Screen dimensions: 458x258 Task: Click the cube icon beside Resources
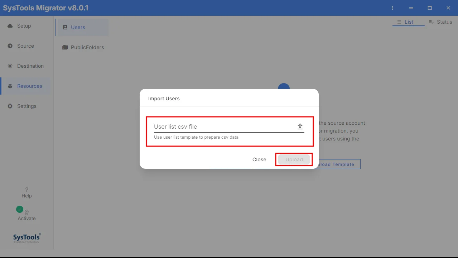10,86
